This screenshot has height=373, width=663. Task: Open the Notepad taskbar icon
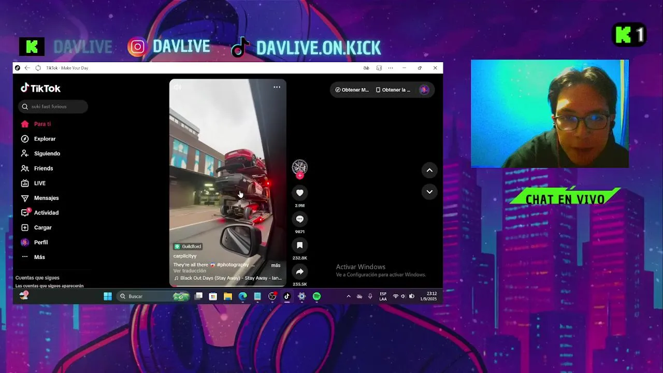[x=257, y=296]
